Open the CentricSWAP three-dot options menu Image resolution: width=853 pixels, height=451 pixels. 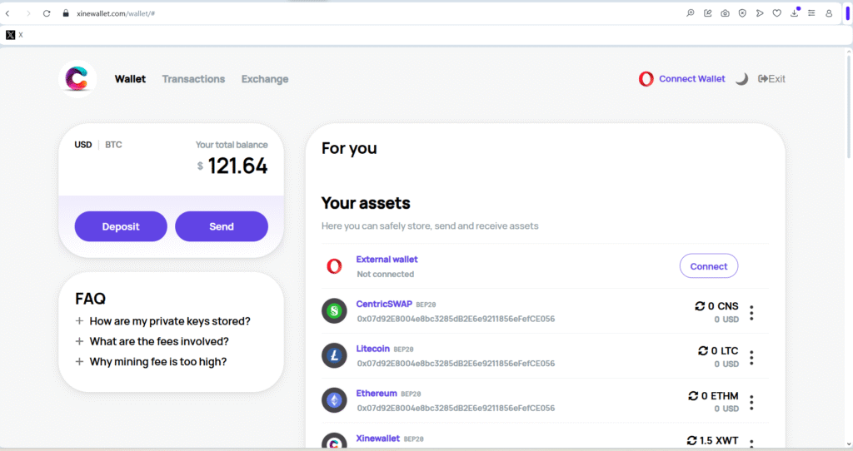click(x=751, y=313)
